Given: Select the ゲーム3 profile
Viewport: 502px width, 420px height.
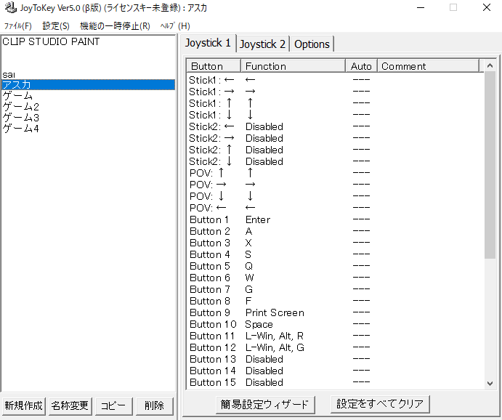Looking at the screenshot, I should [89, 118].
